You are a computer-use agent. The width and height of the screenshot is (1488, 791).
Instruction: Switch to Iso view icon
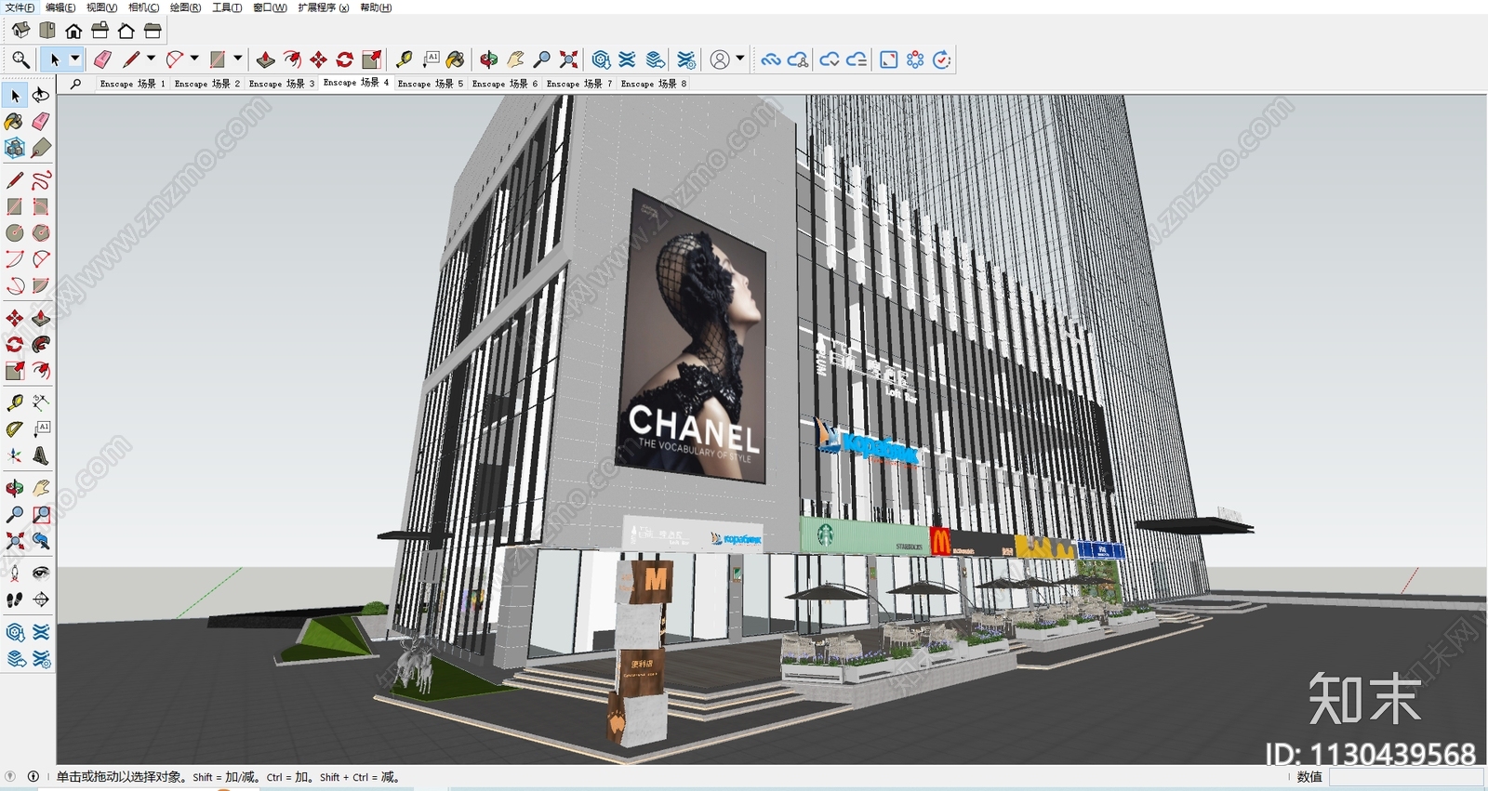point(20,30)
